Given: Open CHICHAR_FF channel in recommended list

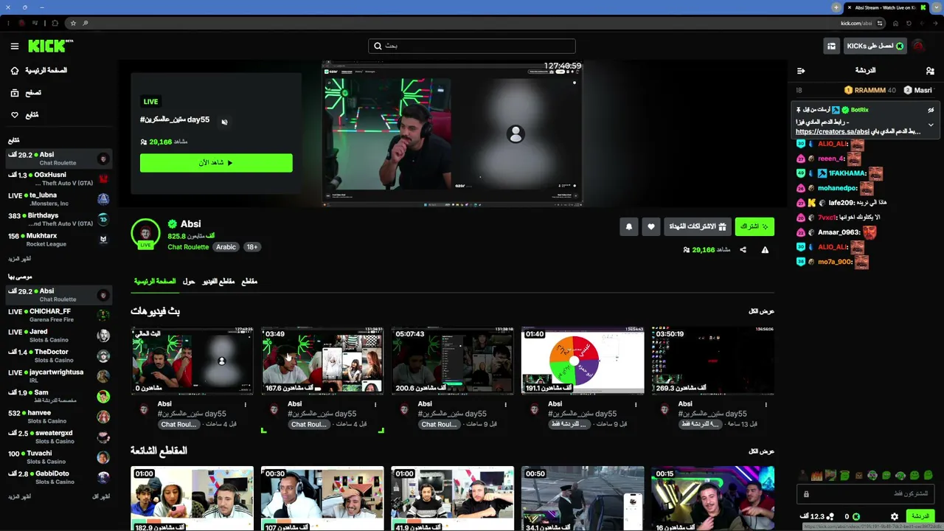Looking at the screenshot, I should [59, 315].
